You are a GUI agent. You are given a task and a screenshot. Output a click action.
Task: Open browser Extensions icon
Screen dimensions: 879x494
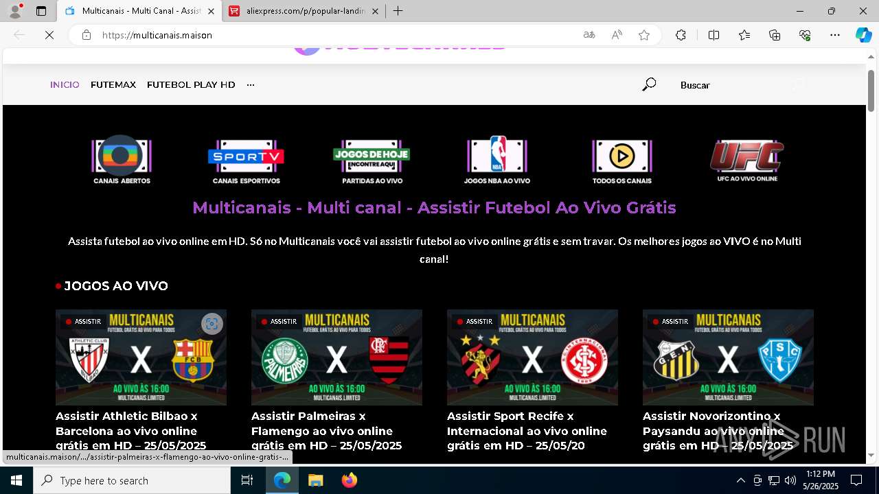tap(681, 35)
